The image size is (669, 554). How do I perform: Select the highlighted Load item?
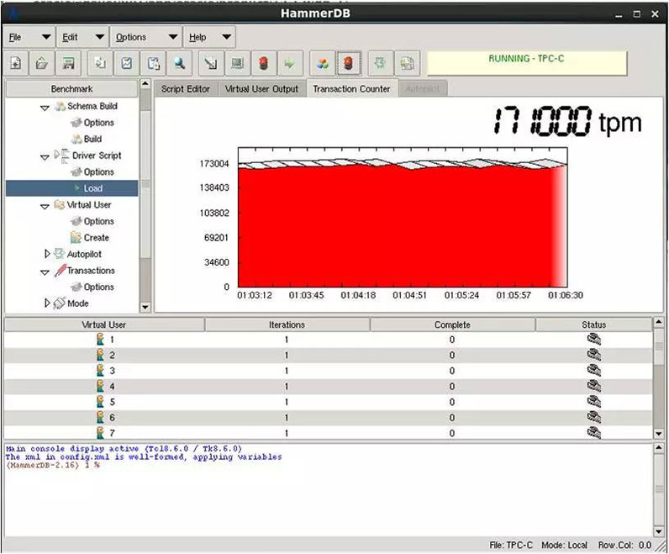(71, 188)
